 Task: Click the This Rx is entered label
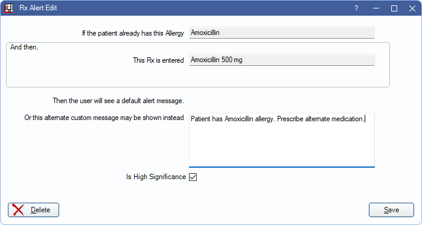click(x=158, y=60)
